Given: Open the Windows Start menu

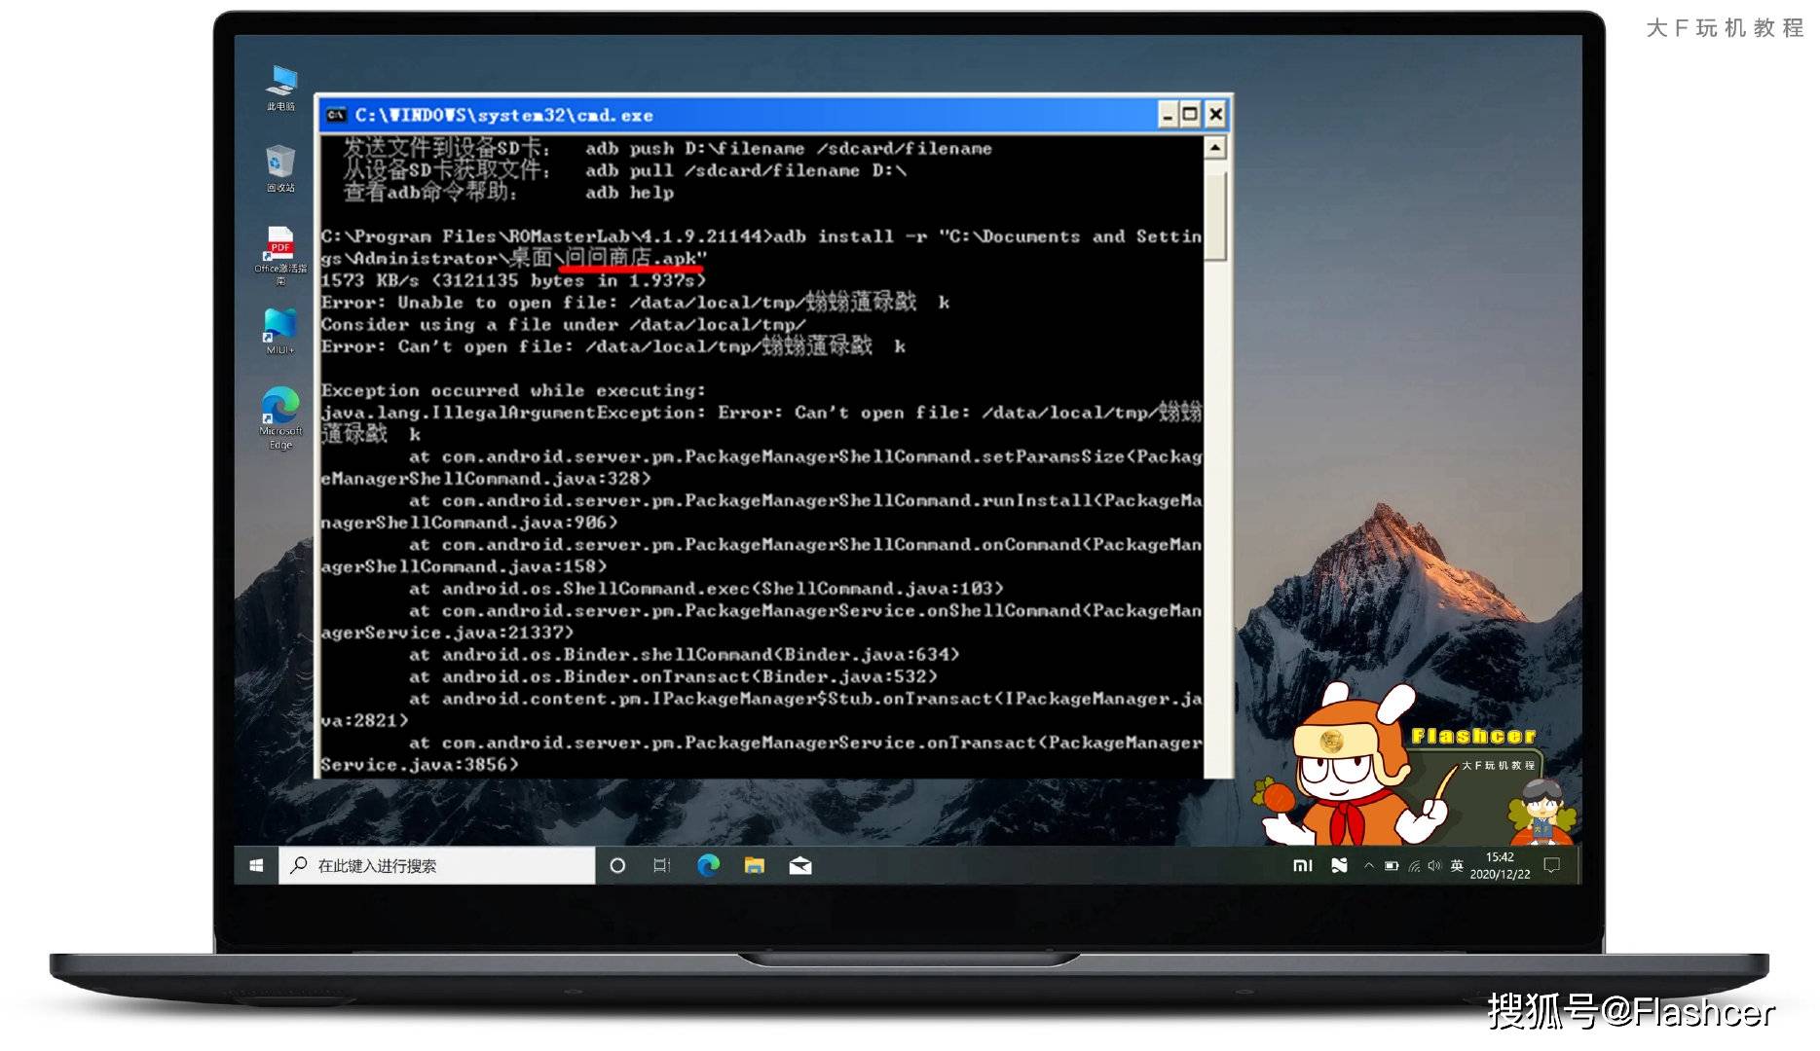Looking at the screenshot, I should point(256,865).
